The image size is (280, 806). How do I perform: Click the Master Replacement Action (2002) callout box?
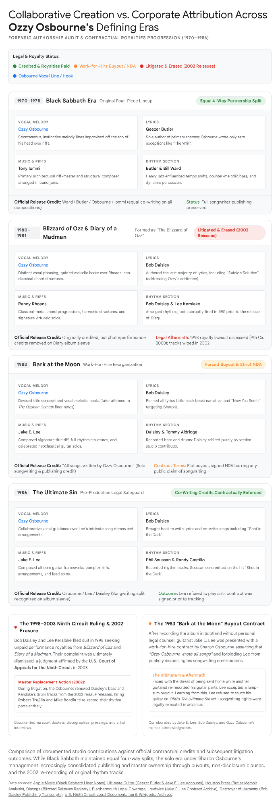(x=73, y=694)
